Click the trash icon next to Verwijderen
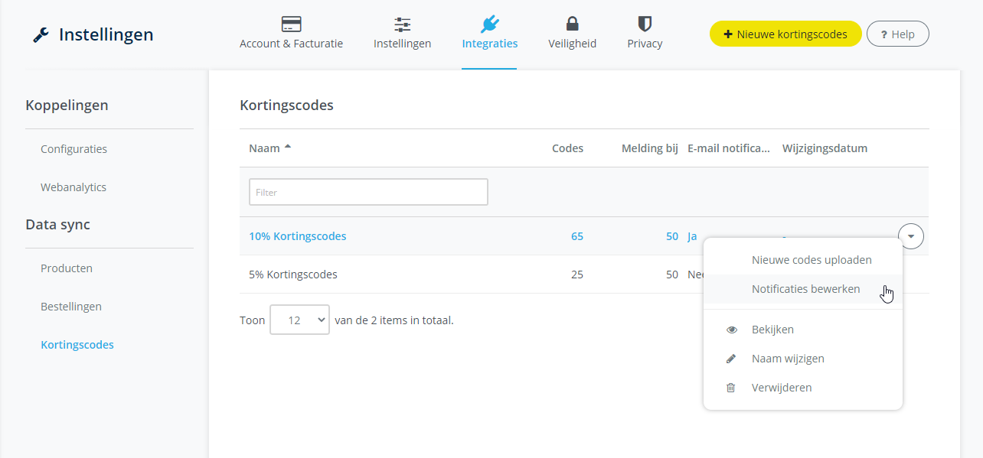 tap(731, 387)
